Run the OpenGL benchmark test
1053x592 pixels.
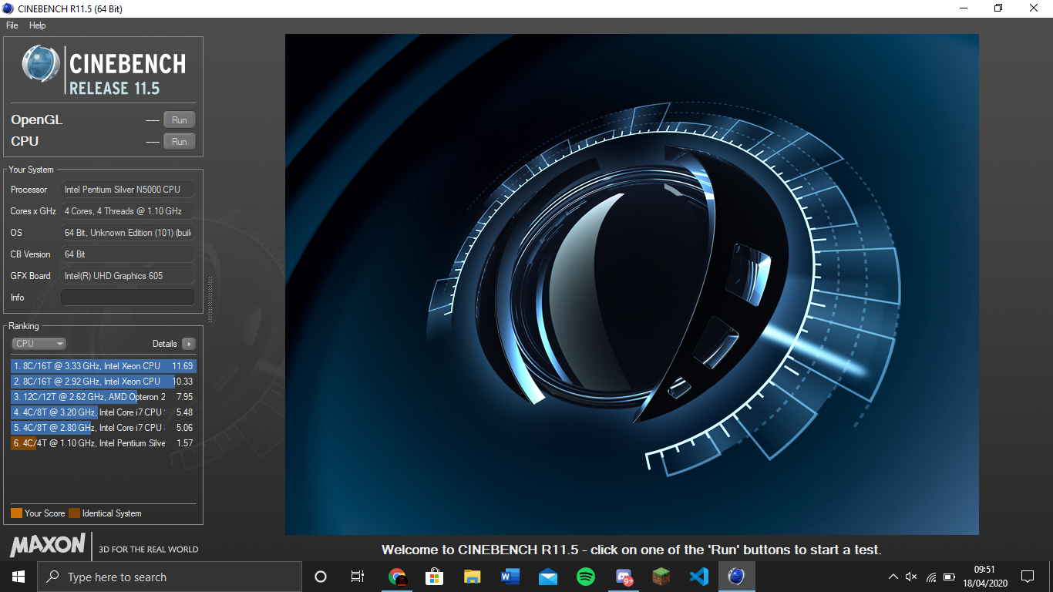click(x=180, y=120)
